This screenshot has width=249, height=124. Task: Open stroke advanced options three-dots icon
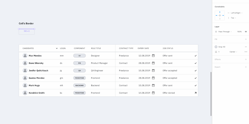pos(246,52)
